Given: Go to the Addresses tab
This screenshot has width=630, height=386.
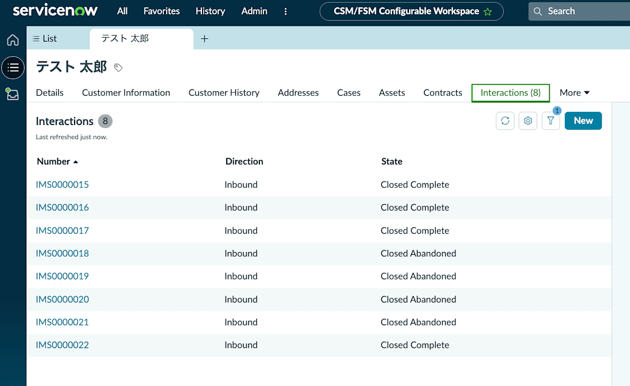Looking at the screenshot, I should (x=298, y=93).
